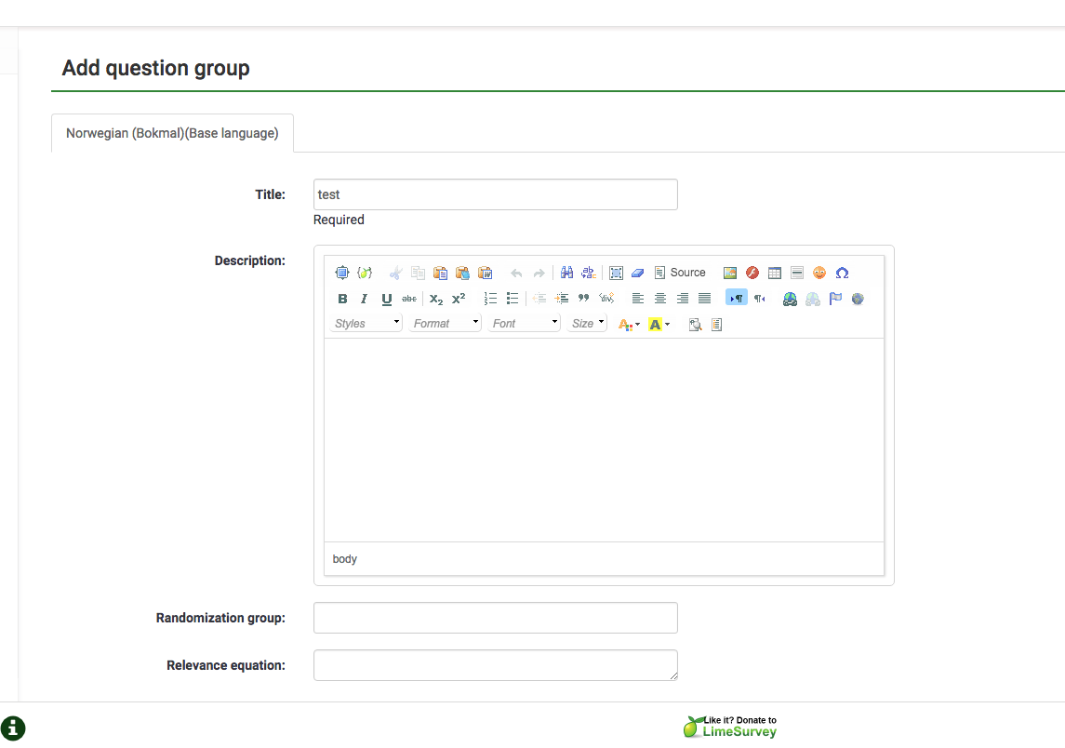Viewport: 1065px width, 748px height.
Task: Toggle subscript formatting
Action: pyautogui.click(x=436, y=299)
